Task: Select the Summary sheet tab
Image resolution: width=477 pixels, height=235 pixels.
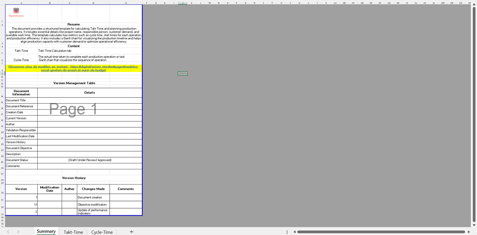Action: tap(46, 231)
